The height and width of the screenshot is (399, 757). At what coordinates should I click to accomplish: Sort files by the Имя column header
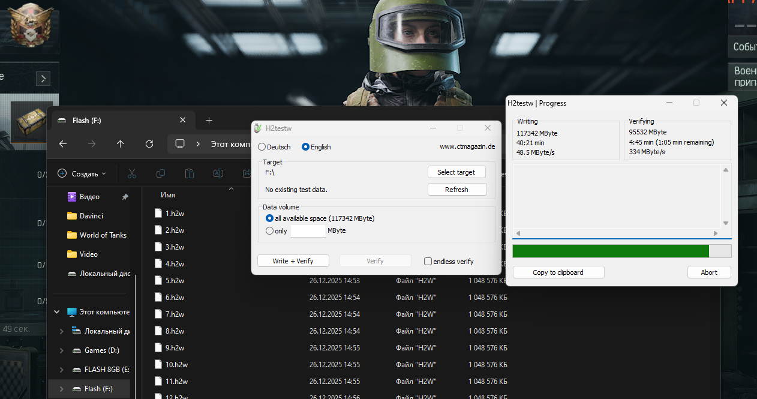pyautogui.click(x=168, y=195)
